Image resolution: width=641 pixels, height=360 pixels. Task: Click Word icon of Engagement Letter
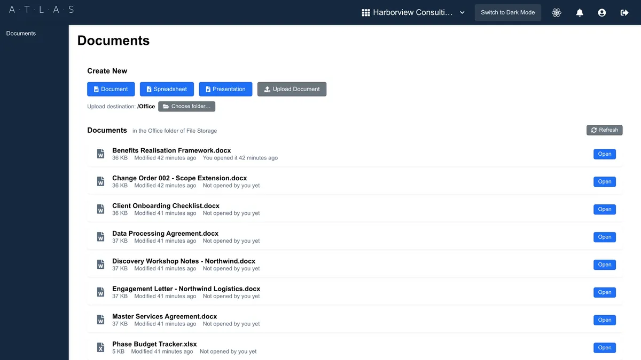click(100, 292)
